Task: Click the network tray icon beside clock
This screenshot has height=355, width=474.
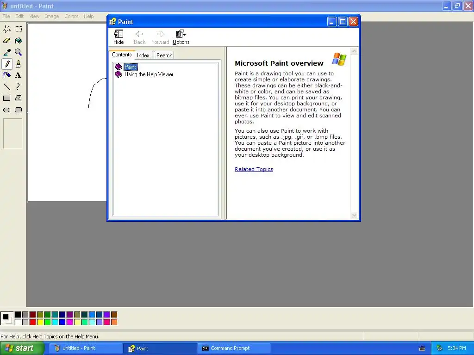Action: [x=439, y=349]
